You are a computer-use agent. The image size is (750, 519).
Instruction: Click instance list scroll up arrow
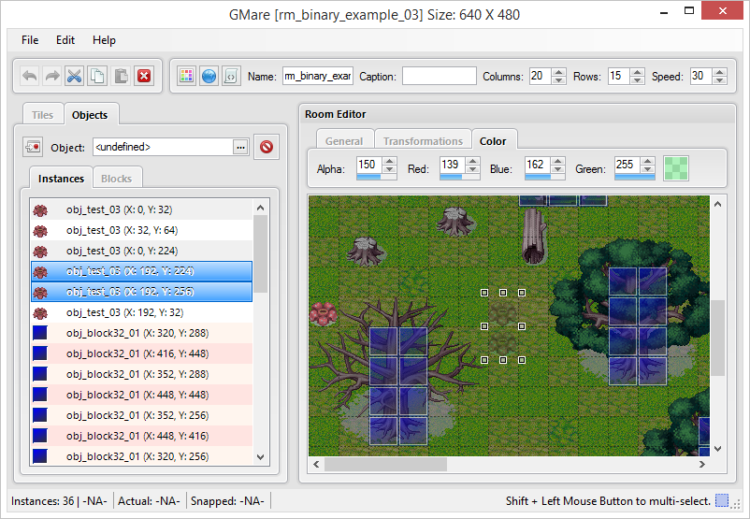[x=261, y=208]
